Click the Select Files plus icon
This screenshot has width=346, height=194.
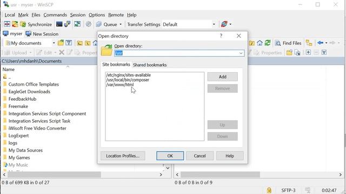point(308,52)
